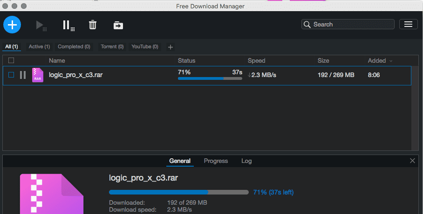The image size is (423, 214).
Task: Click the move to folder icon
Action: tap(118, 25)
